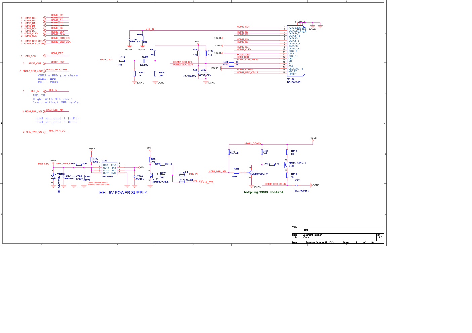The width and height of the screenshot is (472, 333).
Task: Click resistor designator "R497"
Action: point(182,180)
